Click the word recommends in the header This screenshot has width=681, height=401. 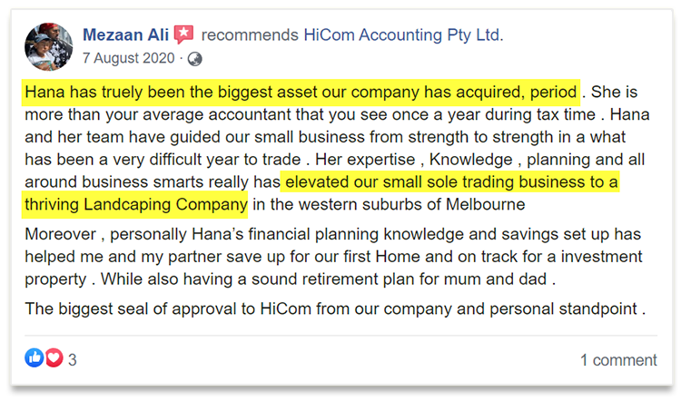click(x=249, y=35)
